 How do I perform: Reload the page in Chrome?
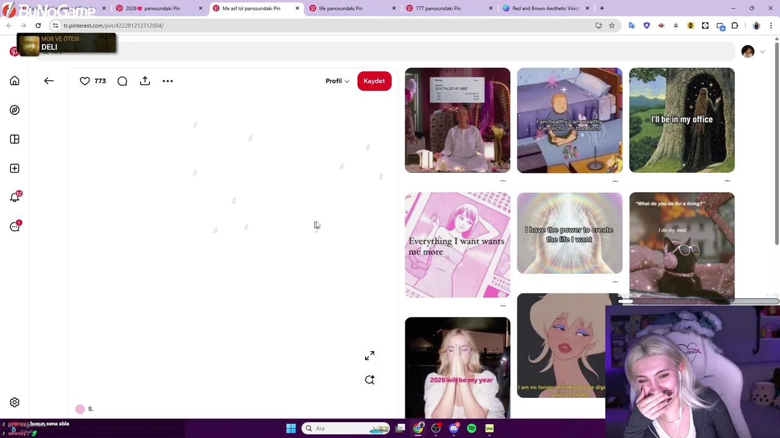pyautogui.click(x=38, y=26)
